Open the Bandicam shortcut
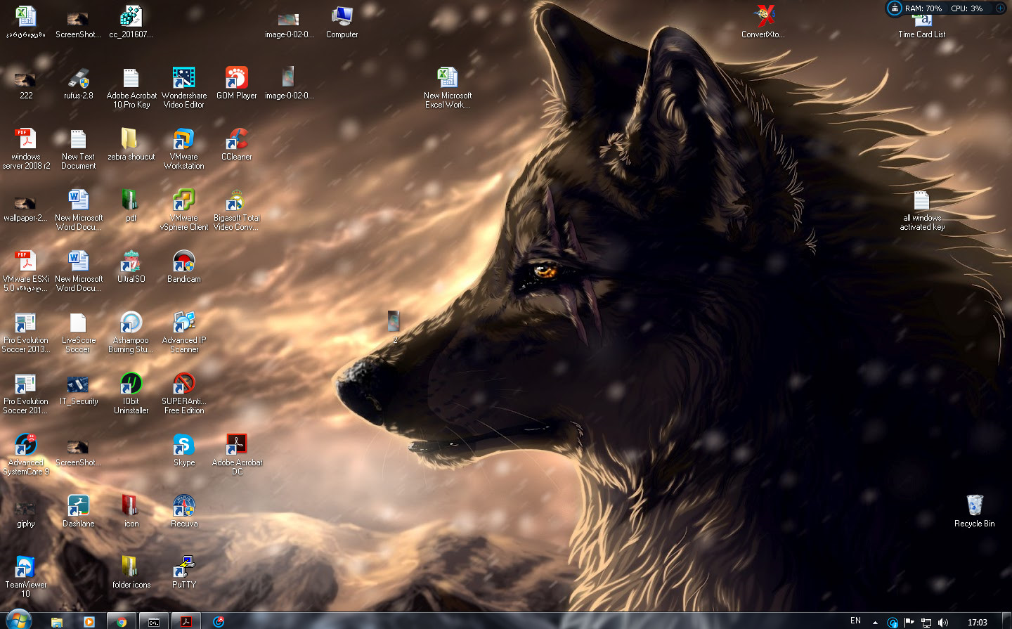Image resolution: width=1012 pixels, height=629 pixels. click(184, 262)
